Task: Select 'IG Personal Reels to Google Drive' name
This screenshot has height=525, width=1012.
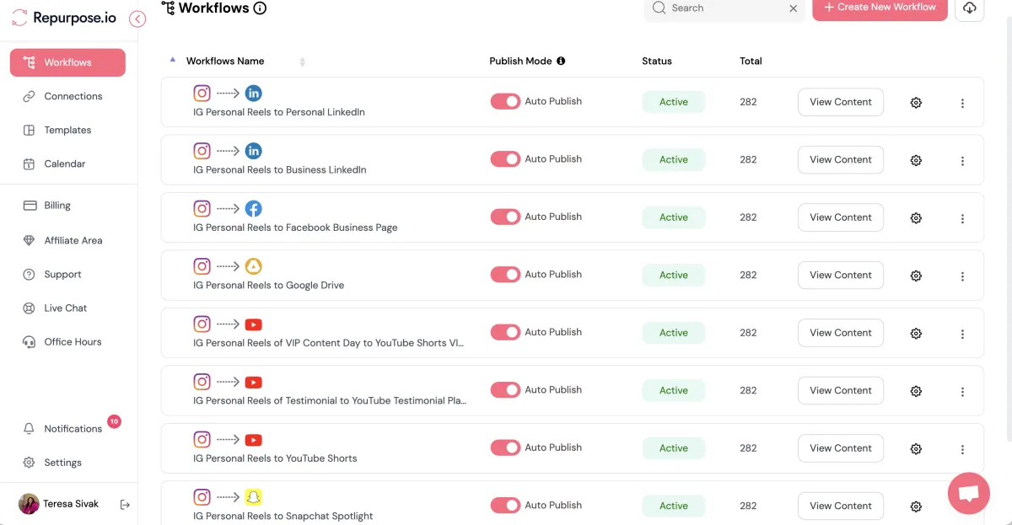Action: tap(268, 285)
